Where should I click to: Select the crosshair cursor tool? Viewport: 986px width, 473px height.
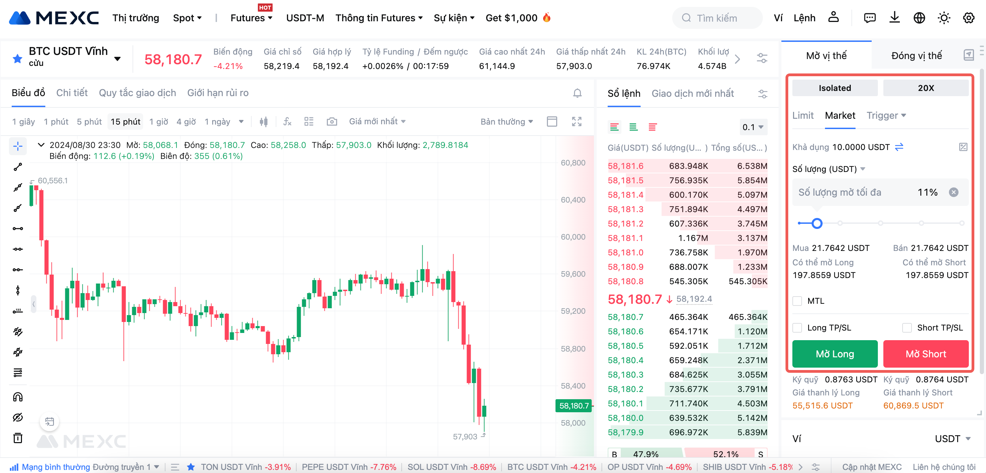[x=18, y=146]
